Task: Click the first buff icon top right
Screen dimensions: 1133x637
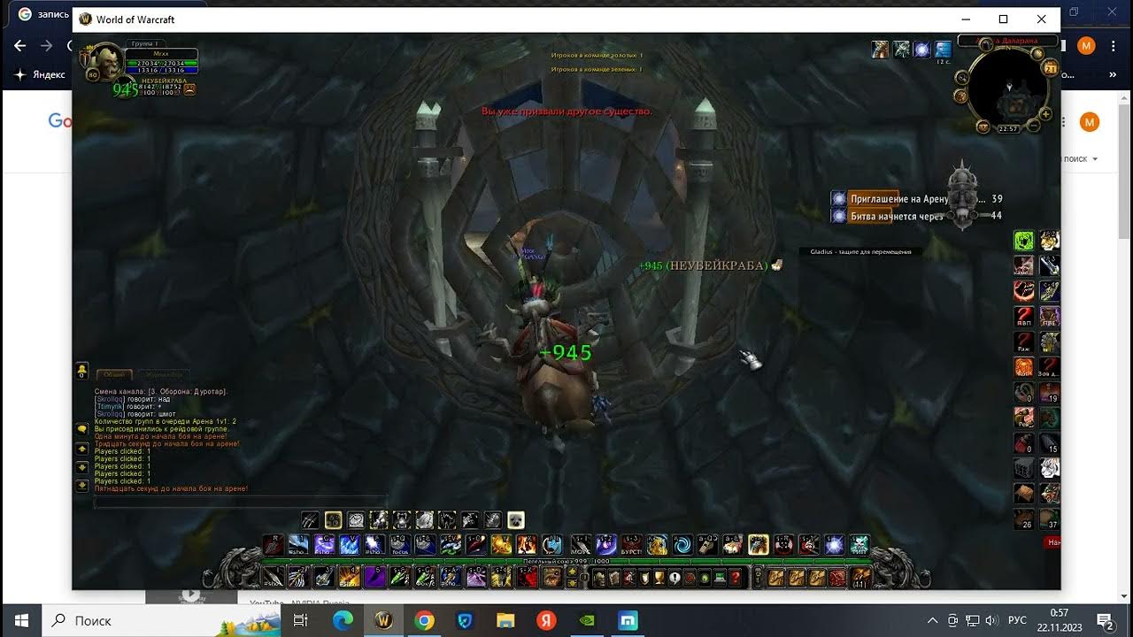Action: (880, 50)
